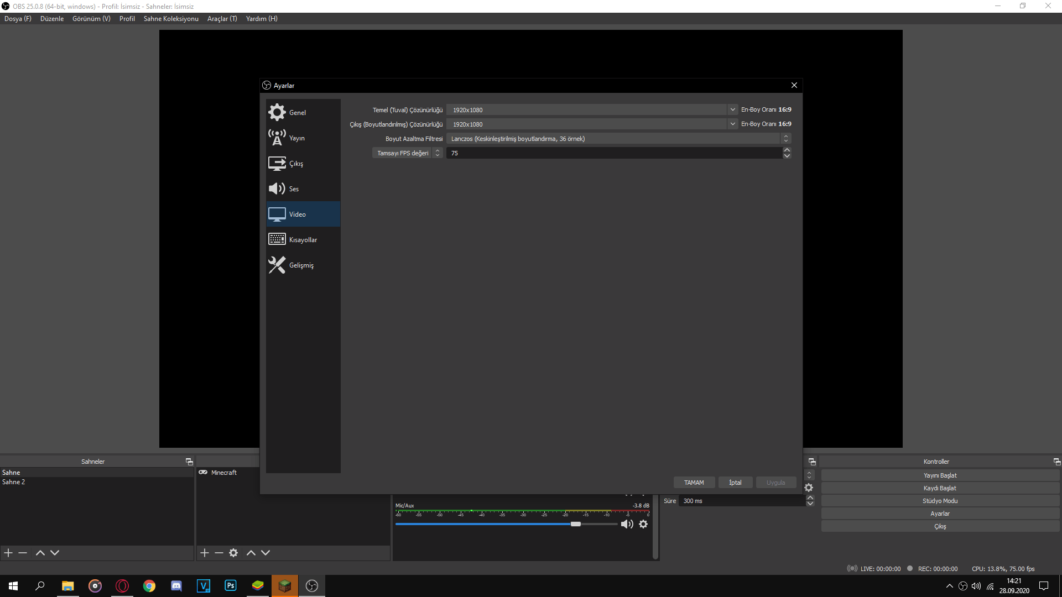
Task: Open Gelişmiş advanced settings
Action: point(303,265)
